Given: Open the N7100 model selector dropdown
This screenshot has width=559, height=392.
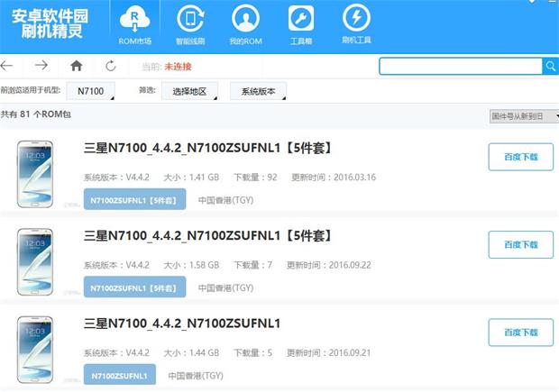Looking at the screenshot, I should pyautogui.click(x=90, y=91).
